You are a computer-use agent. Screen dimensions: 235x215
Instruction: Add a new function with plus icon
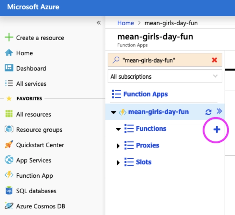click(217, 130)
